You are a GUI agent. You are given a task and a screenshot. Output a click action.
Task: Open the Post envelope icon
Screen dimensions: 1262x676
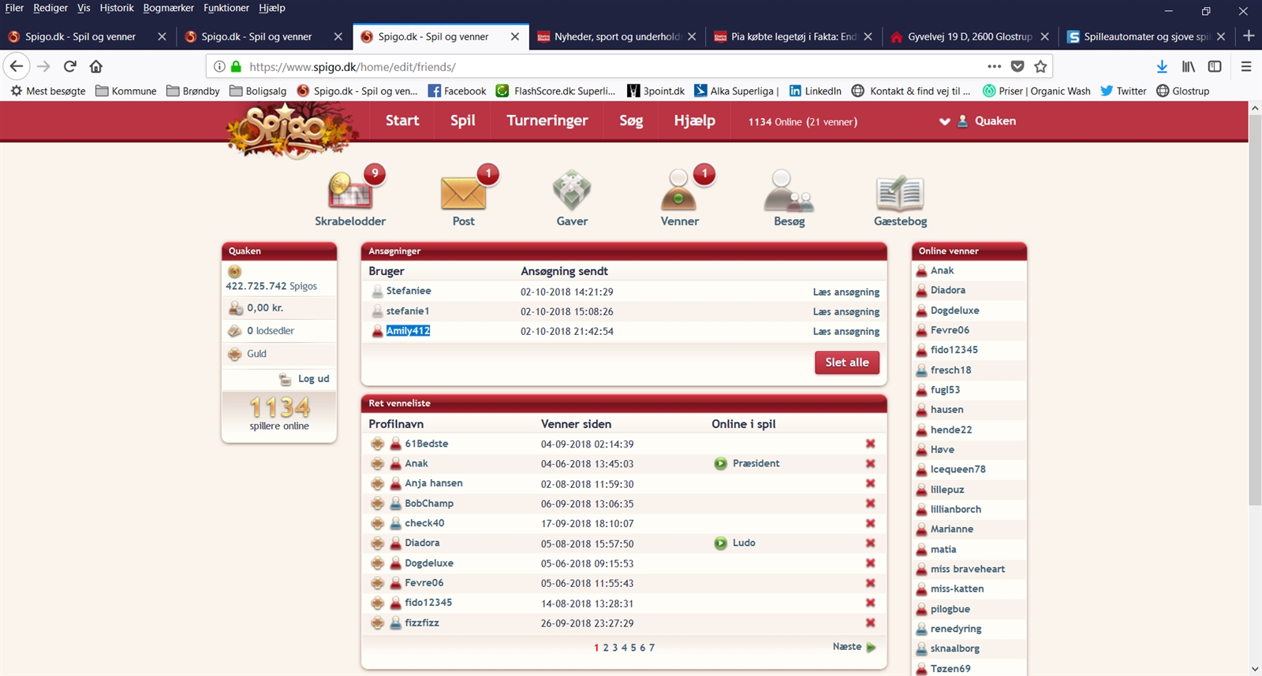click(x=463, y=191)
